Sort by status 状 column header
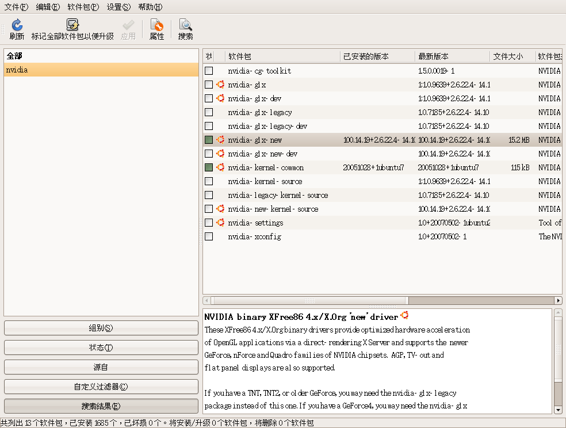This screenshot has width=566, height=428. coord(209,56)
